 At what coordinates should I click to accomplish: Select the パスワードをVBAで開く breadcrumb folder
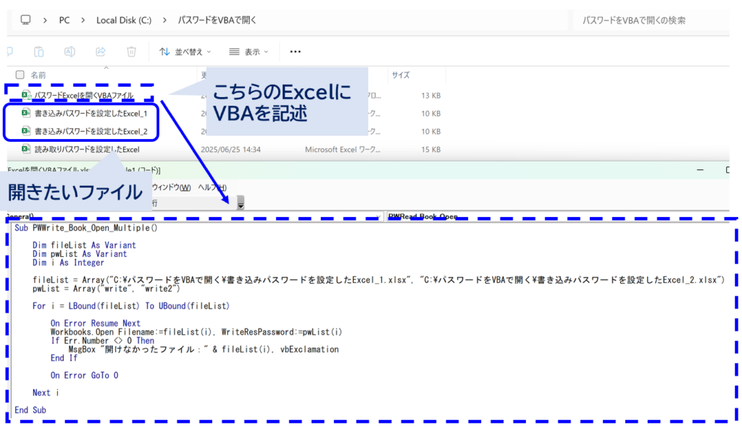[x=217, y=20]
